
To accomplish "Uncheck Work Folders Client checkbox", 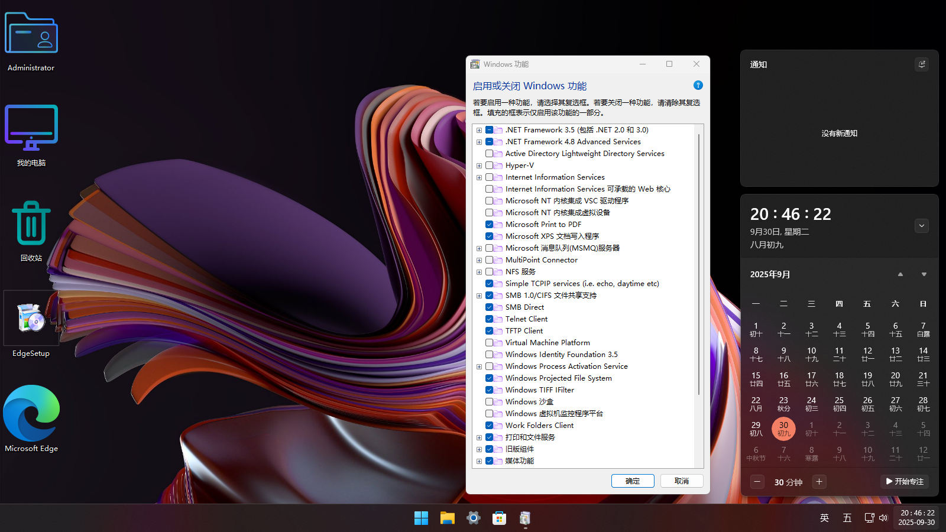I will pyautogui.click(x=490, y=426).
